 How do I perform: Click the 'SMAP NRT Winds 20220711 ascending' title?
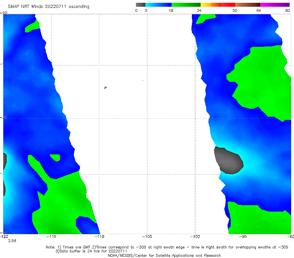point(48,7)
